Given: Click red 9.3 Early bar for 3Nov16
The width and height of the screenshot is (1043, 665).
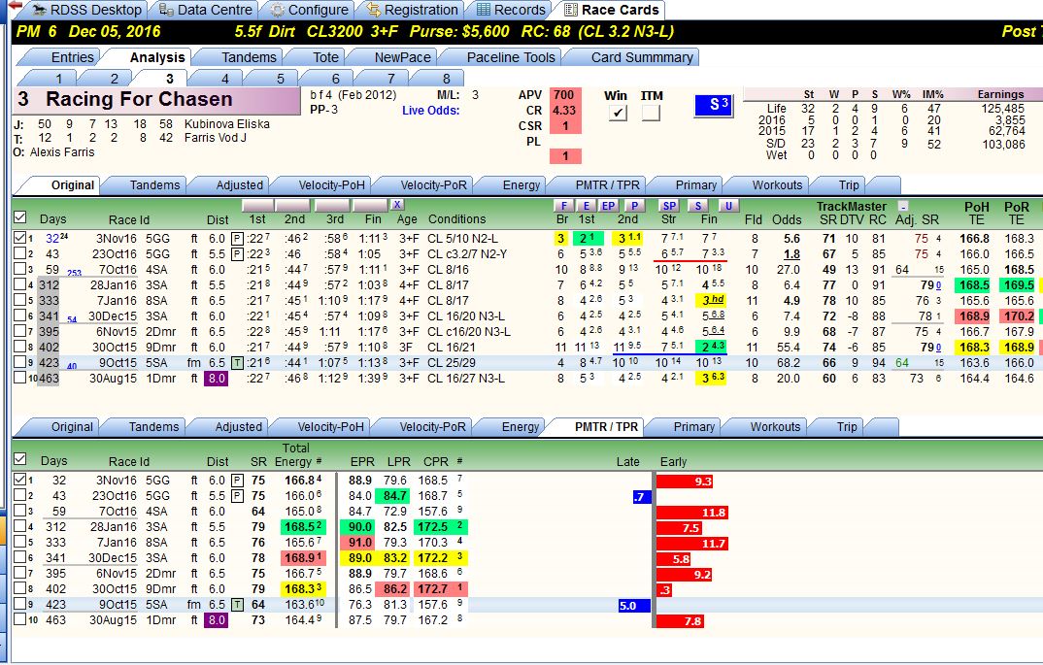Looking at the screenshot, I should 685,481.
